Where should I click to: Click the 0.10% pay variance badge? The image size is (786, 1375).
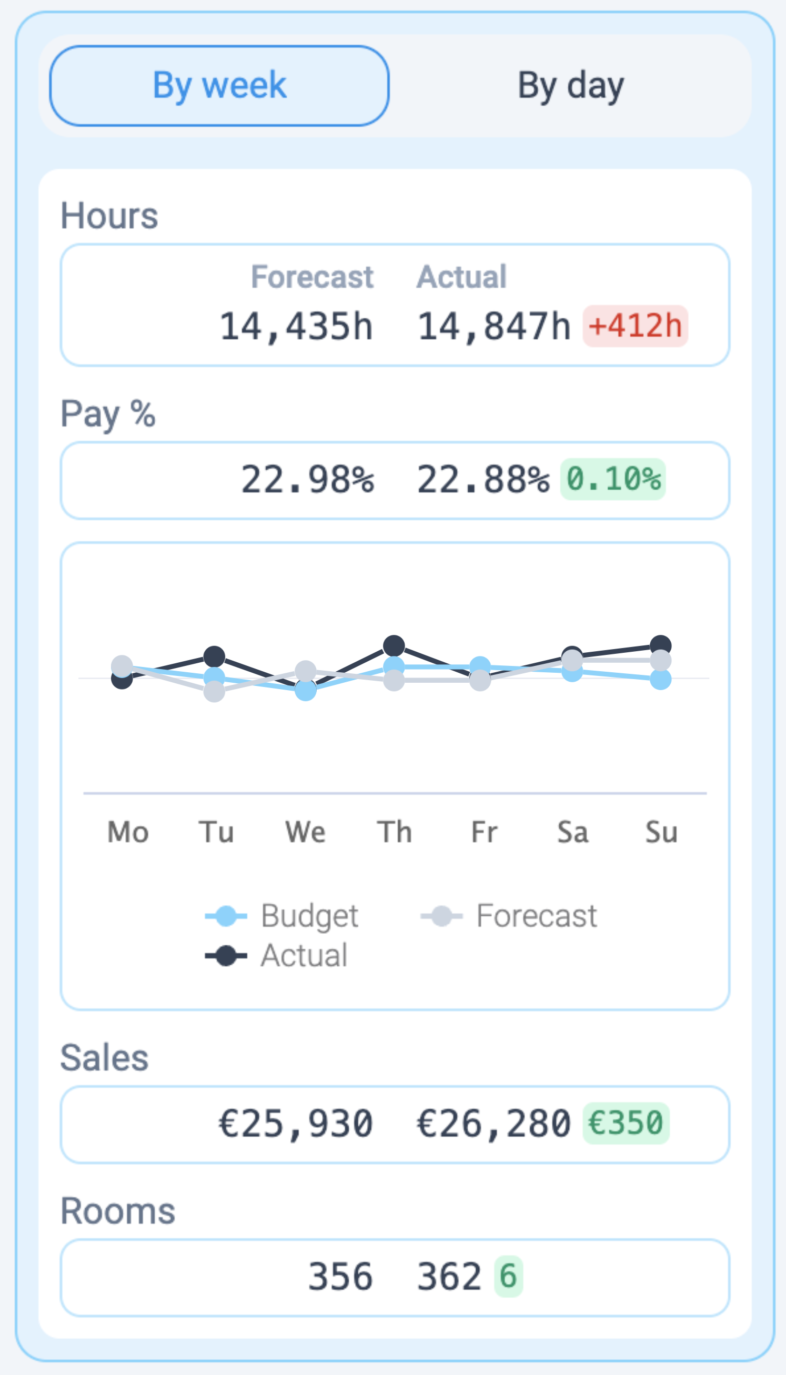pyautogui.click(x=613, y=479)
